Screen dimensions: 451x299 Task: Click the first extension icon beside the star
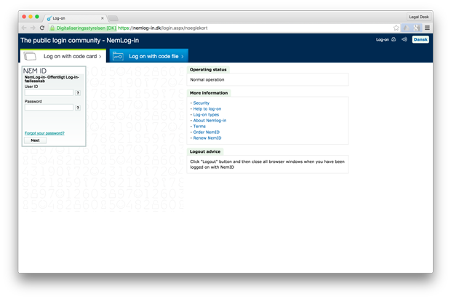tap(406, 28)
